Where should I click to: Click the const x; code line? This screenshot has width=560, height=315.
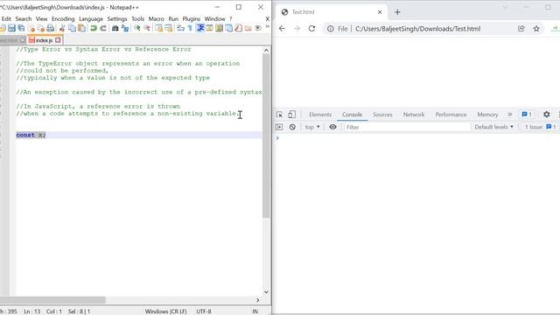click(x=138, y=135)
